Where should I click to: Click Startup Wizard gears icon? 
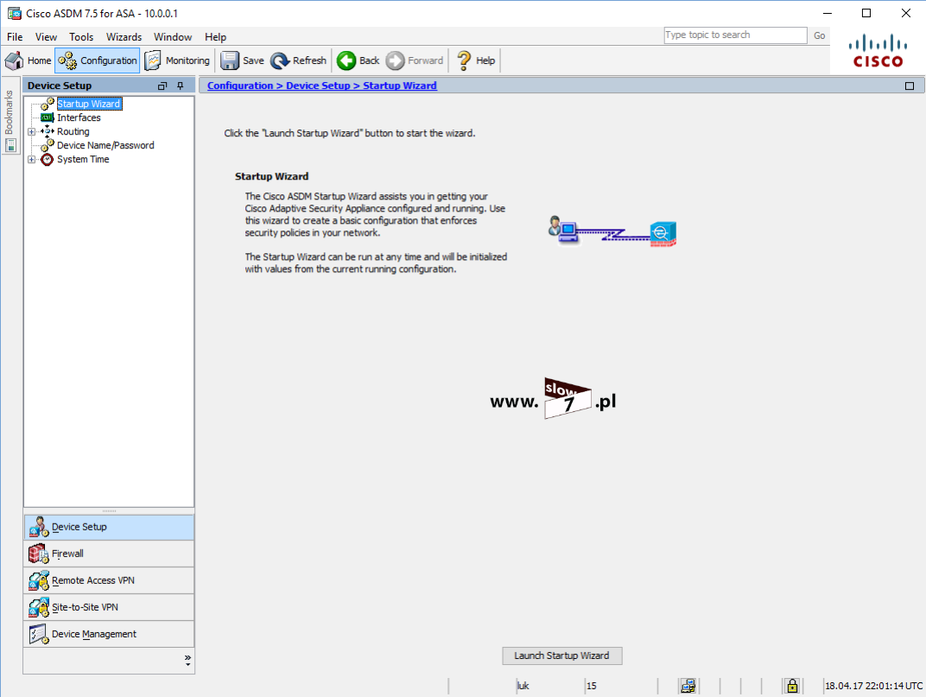tap(48, 104)
